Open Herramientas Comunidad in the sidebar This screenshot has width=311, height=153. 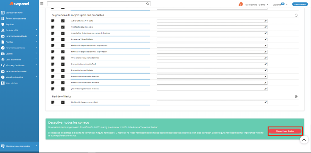16,71
